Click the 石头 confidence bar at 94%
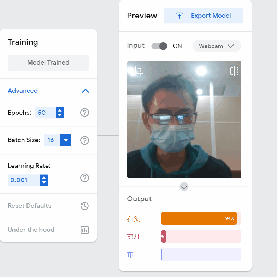 coord(201,218)
